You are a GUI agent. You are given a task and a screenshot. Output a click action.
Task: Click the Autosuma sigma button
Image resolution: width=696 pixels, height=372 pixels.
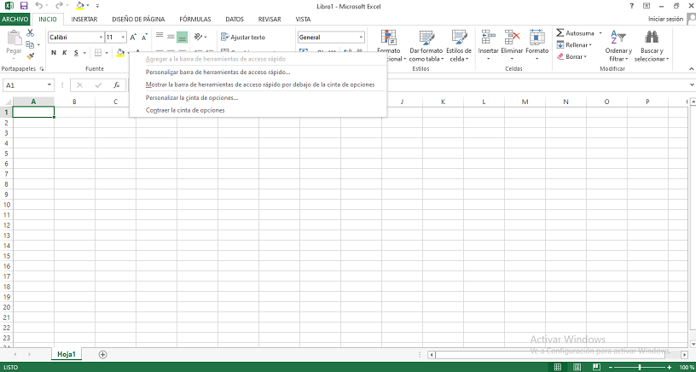point(575,33)
